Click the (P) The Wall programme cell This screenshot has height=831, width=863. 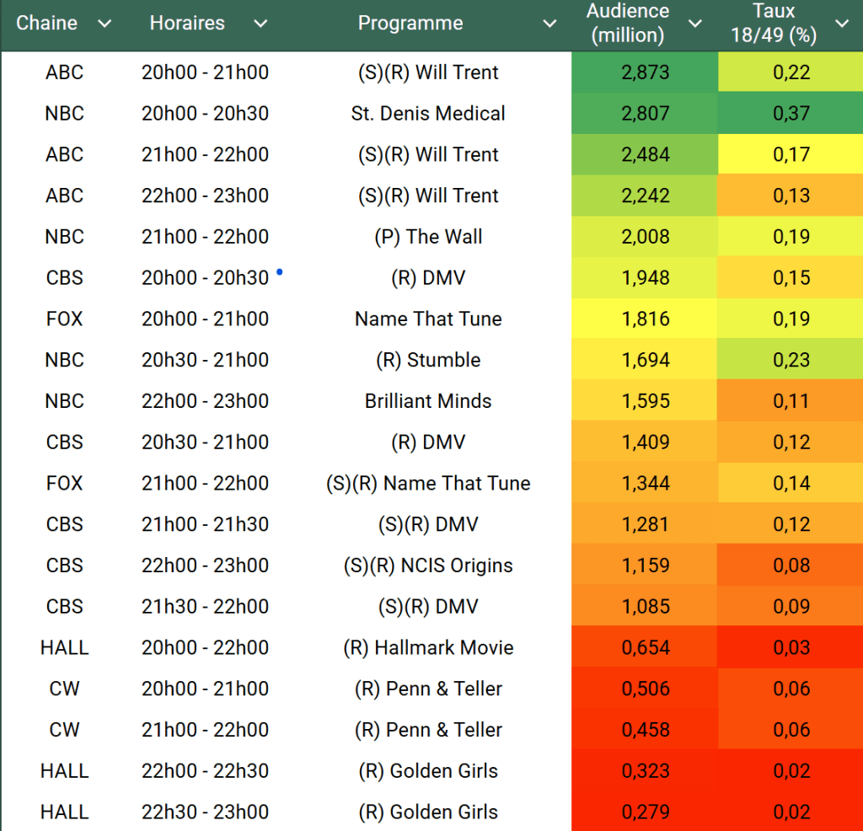[x=428, y=237]
